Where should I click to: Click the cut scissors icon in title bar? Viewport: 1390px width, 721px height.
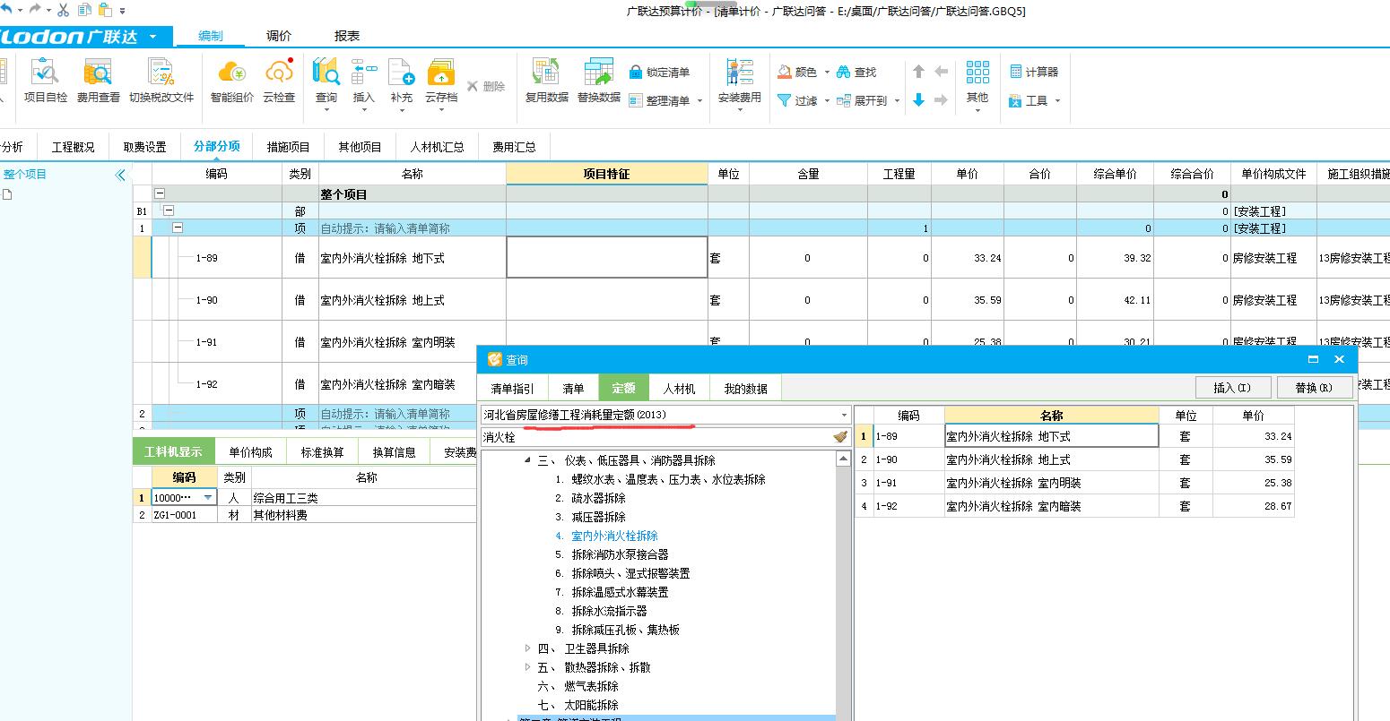click(x=63, y=10)
